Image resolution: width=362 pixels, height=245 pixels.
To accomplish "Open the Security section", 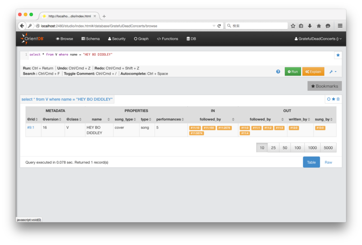I will (117, 39).
